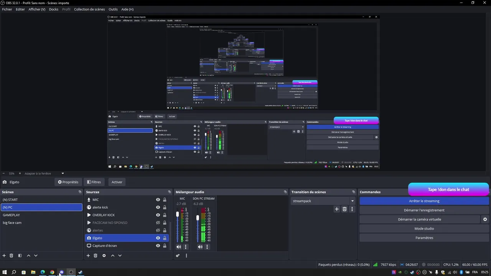Remove the scene transition with trash icon
Screen dimensions: 491x276
point(344,209)
